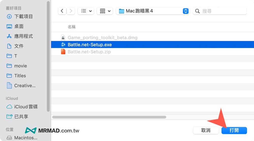Click the folder icon beside T
Screen dimensions: 254x141
9,56
